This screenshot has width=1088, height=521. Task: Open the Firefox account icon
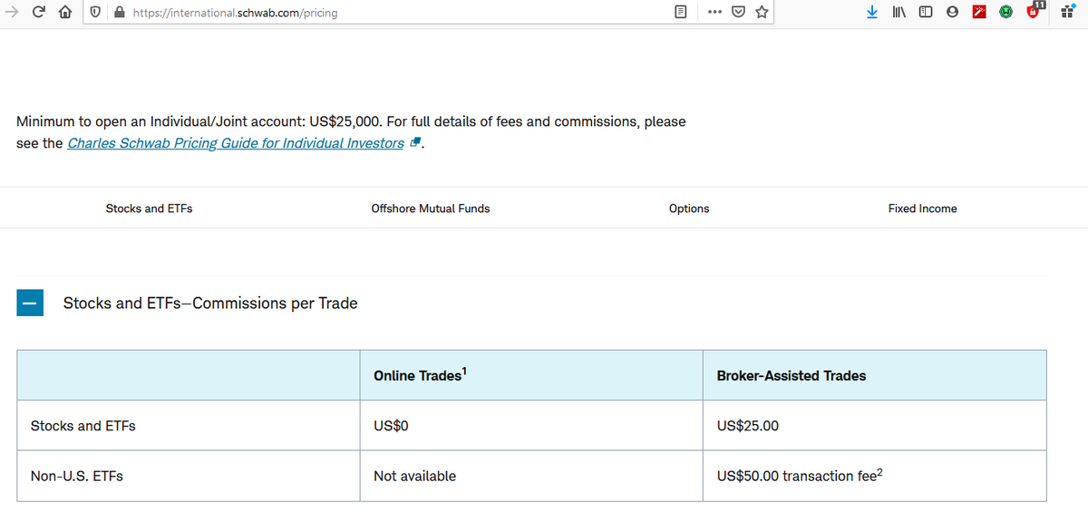[952, 13]
